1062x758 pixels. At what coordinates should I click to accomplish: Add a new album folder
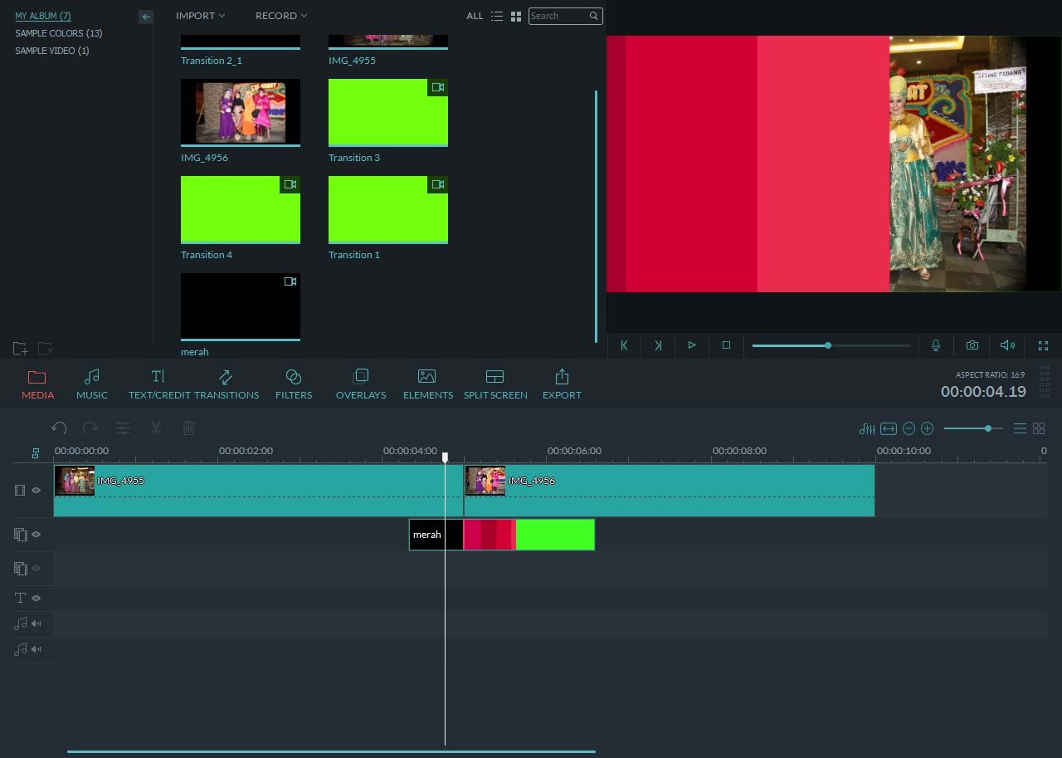[x=21, y=349]
